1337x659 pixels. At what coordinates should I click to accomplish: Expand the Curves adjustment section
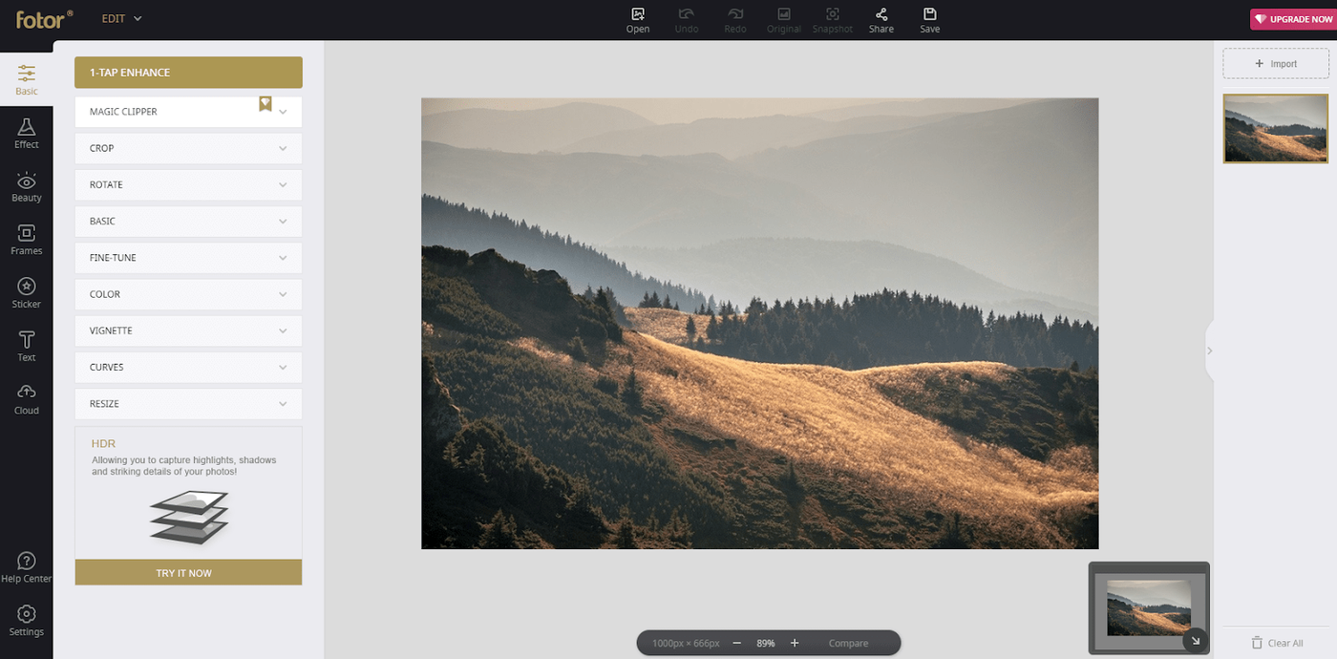point(187,367)
